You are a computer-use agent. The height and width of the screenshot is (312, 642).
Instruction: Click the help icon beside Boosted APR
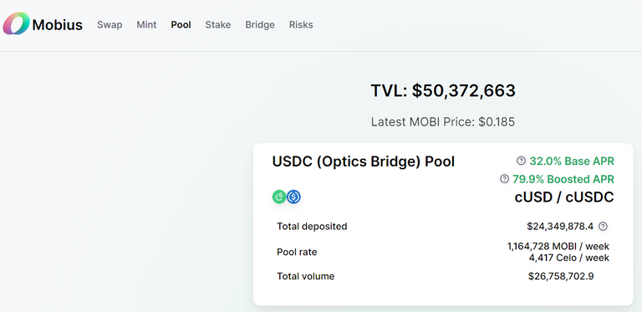click(x=504, y=179)
